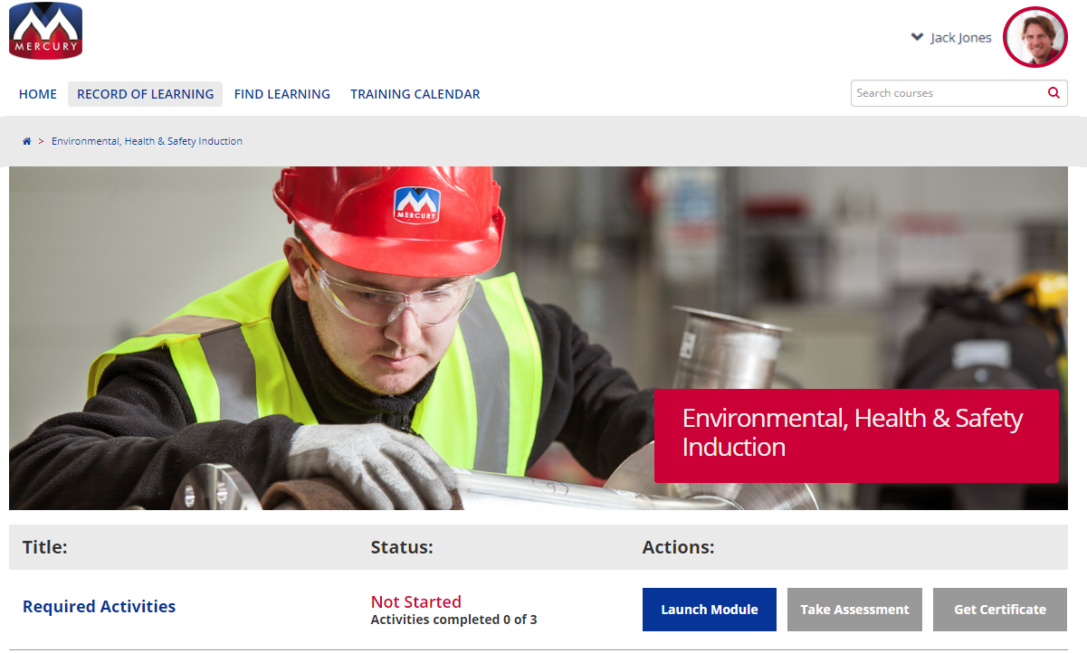Open Jack Jones profile picture
Screen dimensions: 1087x653
click(1035, 37)
